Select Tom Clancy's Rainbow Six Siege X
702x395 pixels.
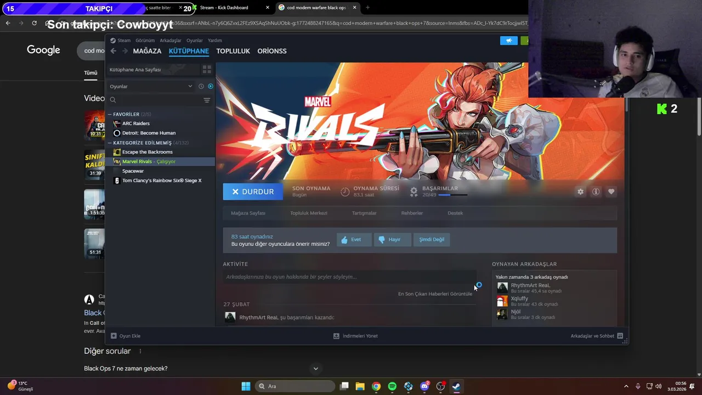pos(161,180)
